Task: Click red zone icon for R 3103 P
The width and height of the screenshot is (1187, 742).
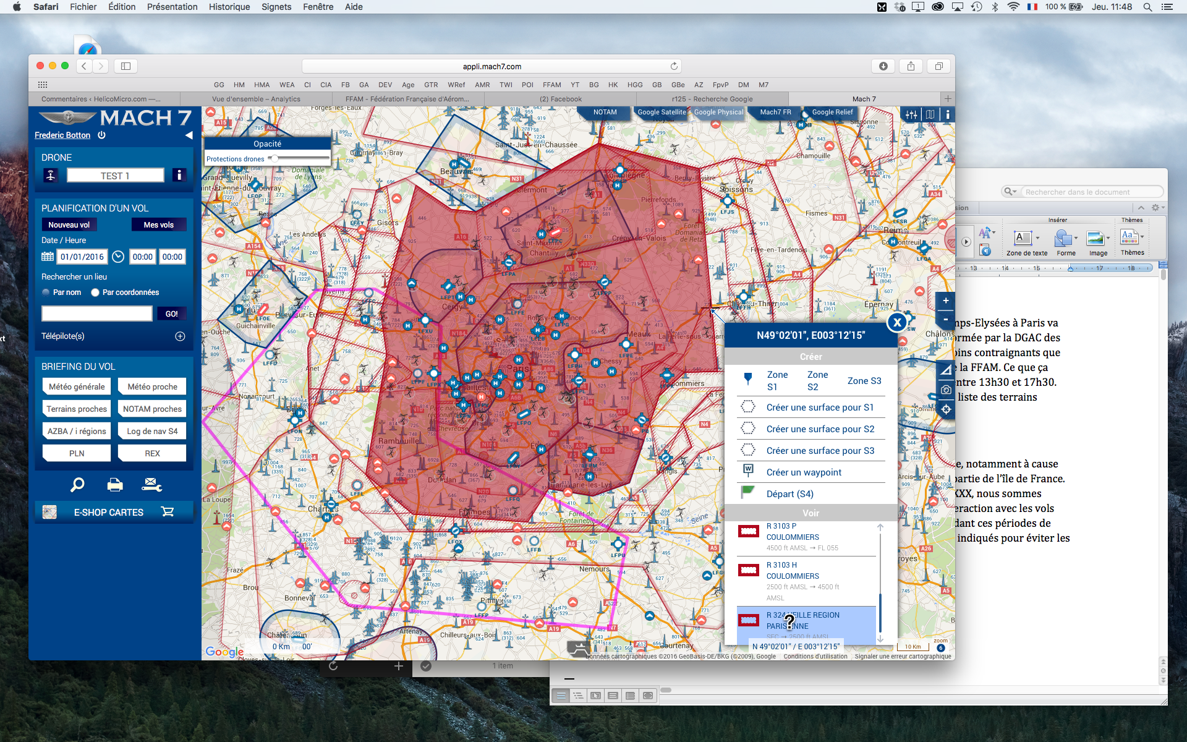Action: [749, 531]
